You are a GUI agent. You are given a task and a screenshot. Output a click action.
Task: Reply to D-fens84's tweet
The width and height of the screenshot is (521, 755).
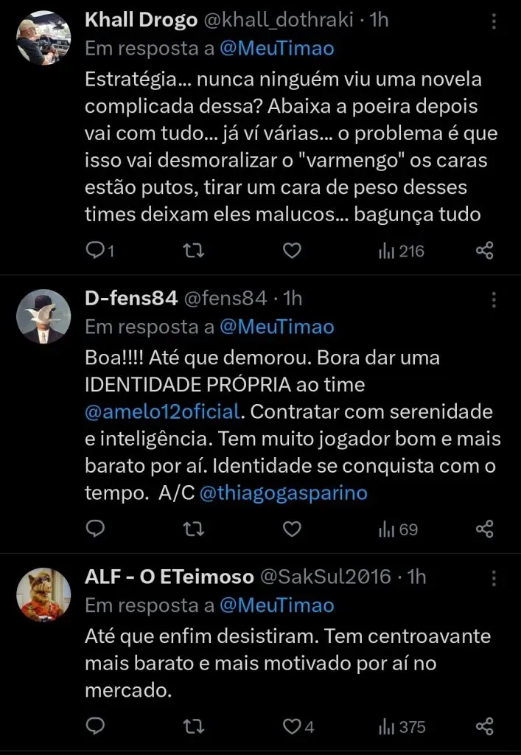click(x=95, y=529)
